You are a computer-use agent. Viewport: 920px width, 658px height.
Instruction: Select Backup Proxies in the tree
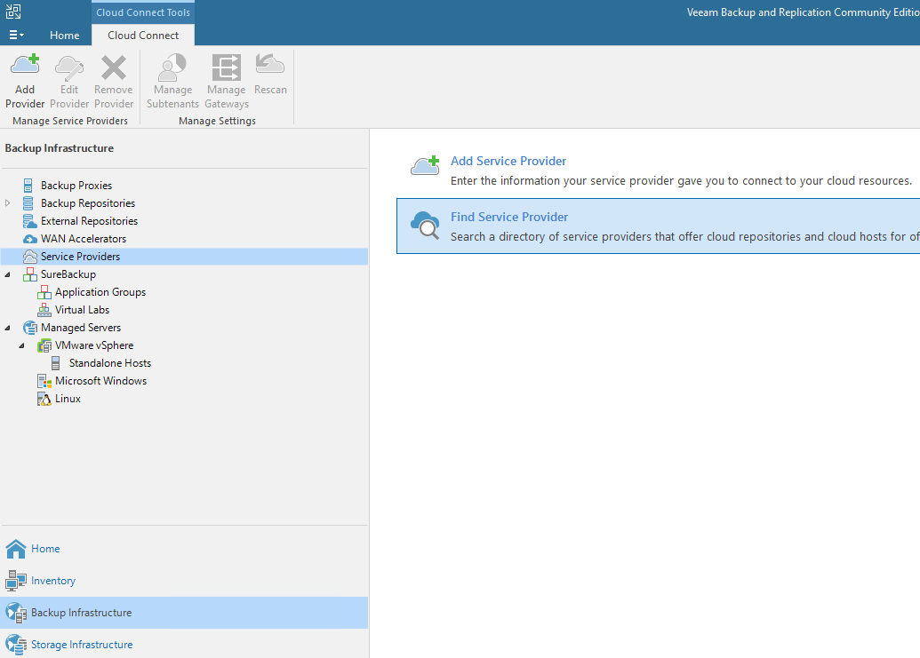coord(76,186)
